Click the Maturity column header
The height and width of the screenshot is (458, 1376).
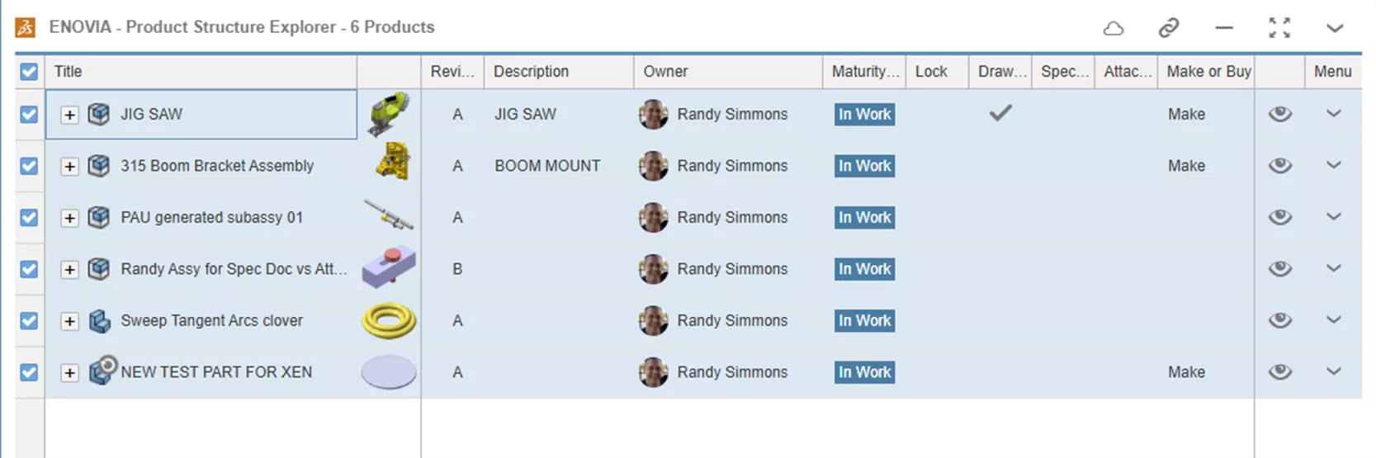[x=864, y=72]
